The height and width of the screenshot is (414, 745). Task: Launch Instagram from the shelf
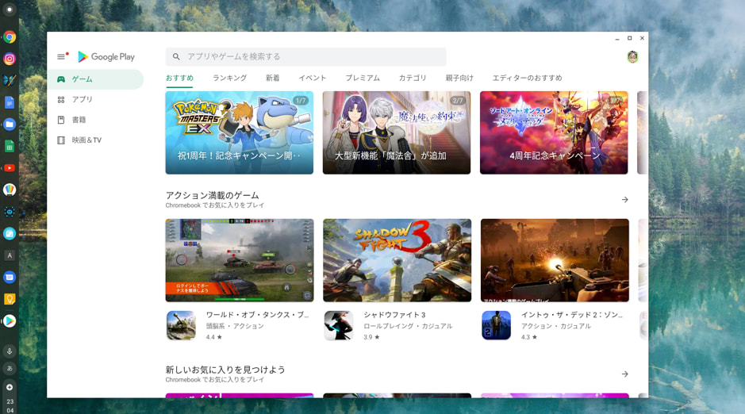pos(10,59)
